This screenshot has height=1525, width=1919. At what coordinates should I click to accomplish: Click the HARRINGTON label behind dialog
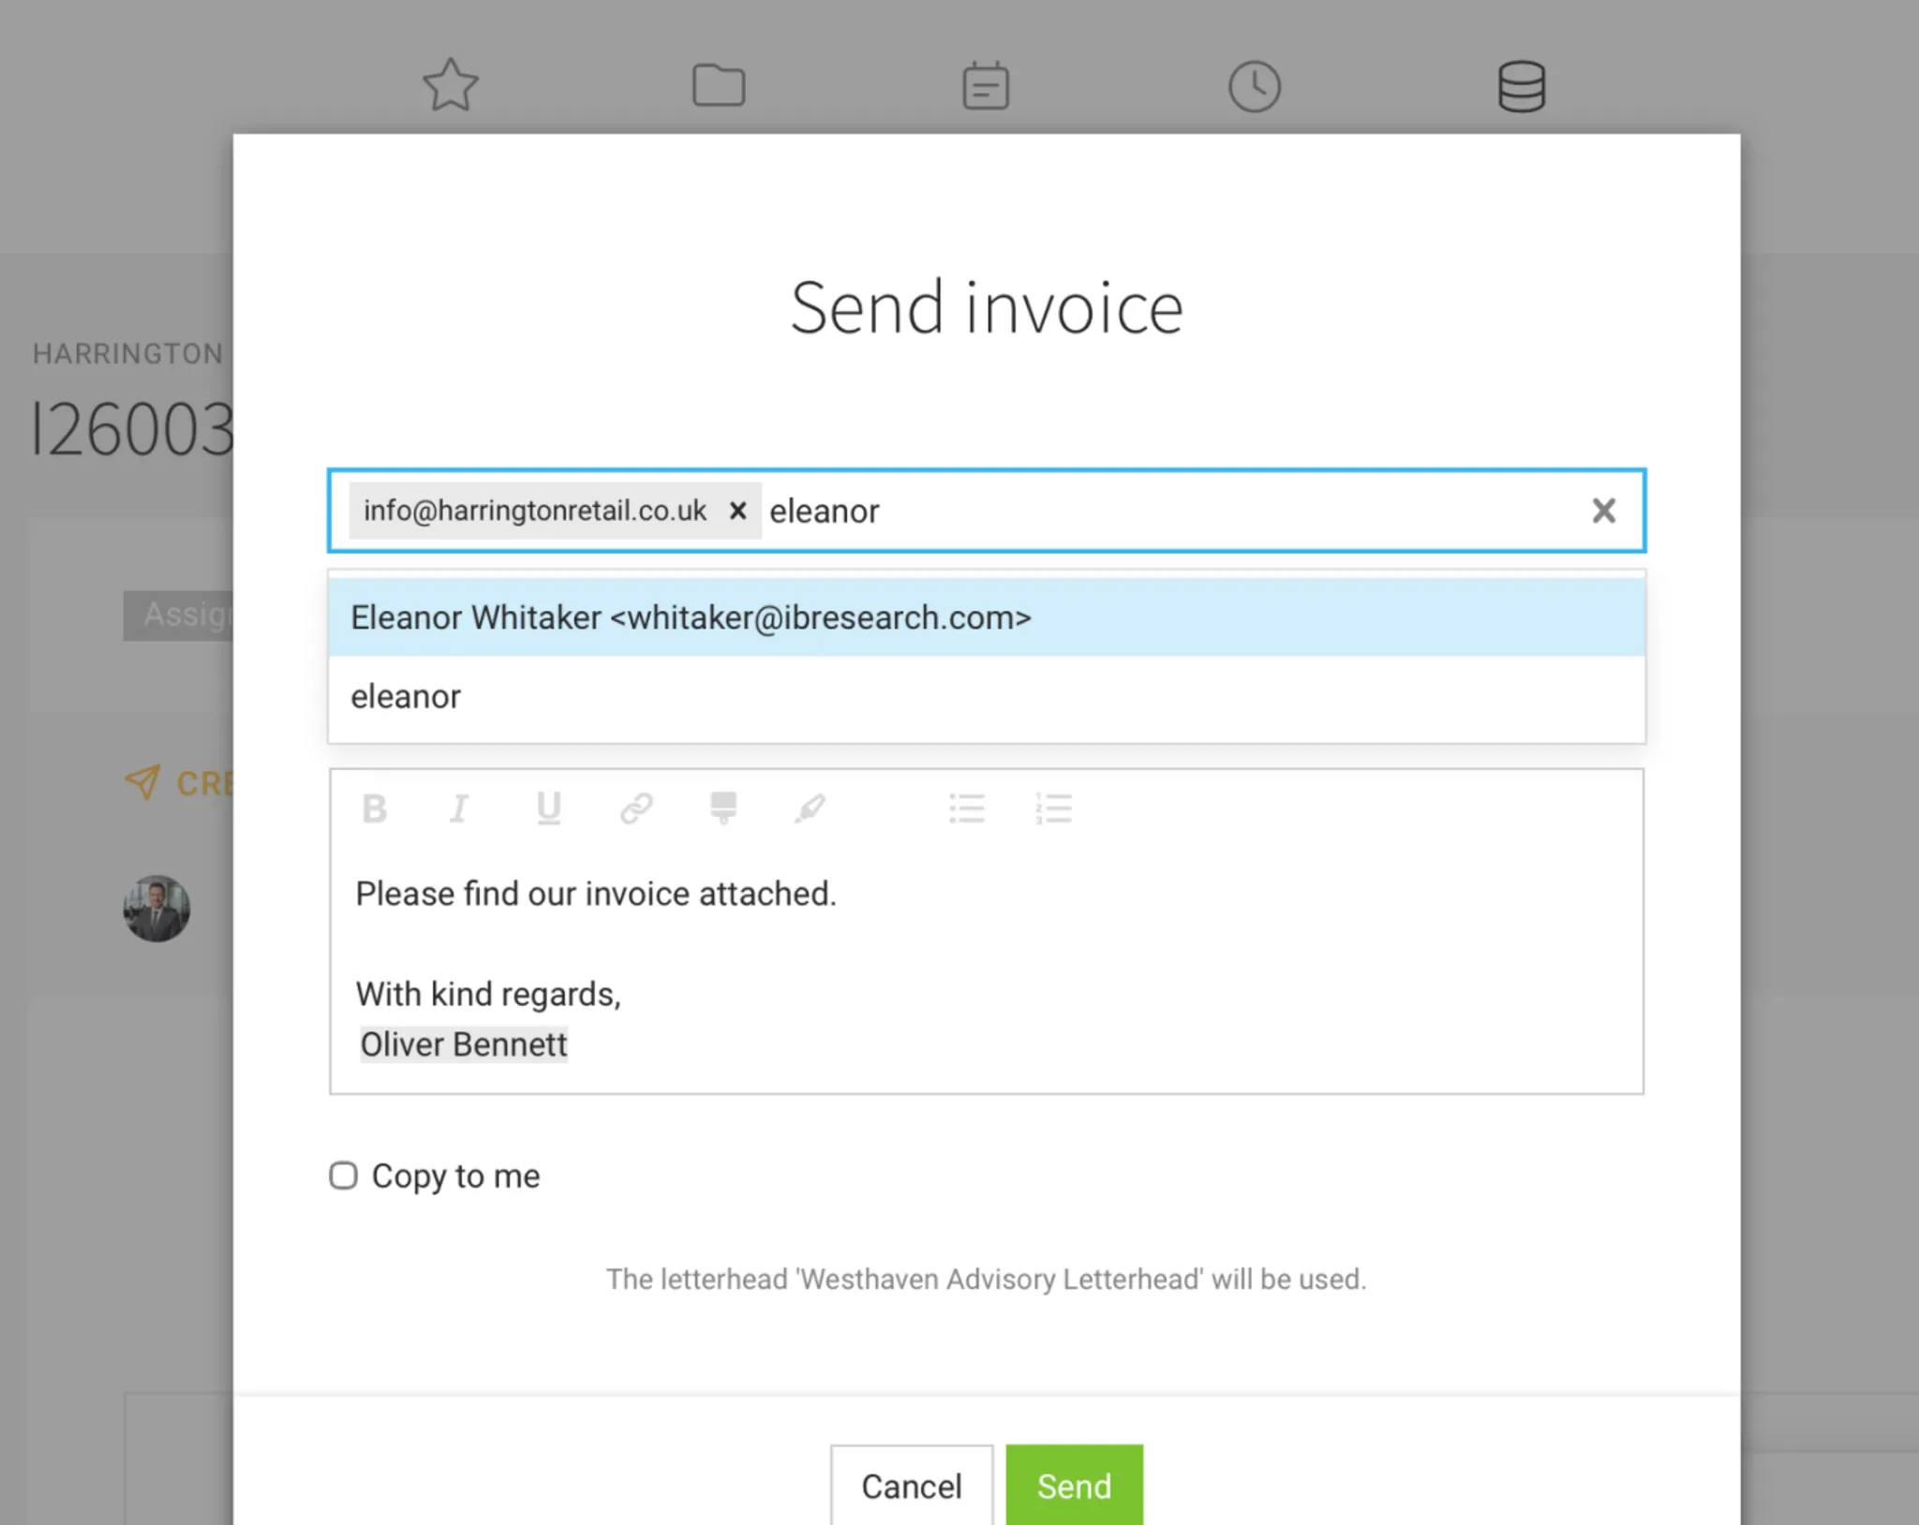pos(128,353)
